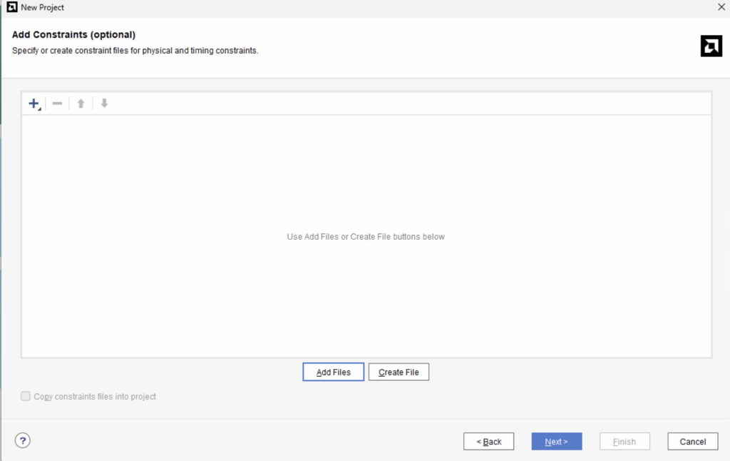Click the 'Add Constraints (optional)' heading

tap(73, 34)
